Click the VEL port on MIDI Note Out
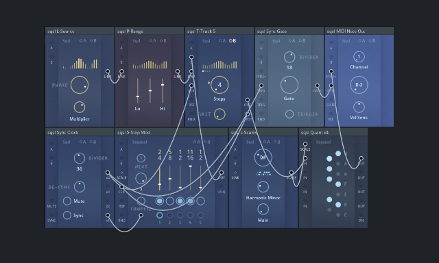Image resolution: width=439 pixels, height=263 pixels. pos(331,114)
